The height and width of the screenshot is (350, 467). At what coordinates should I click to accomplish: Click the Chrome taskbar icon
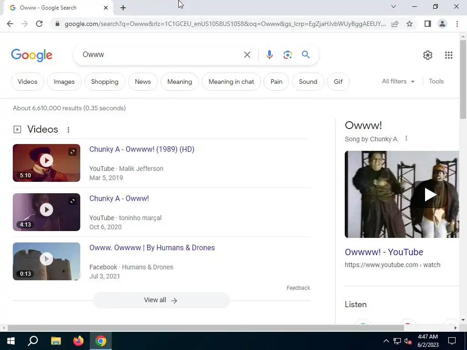point(101,341)
